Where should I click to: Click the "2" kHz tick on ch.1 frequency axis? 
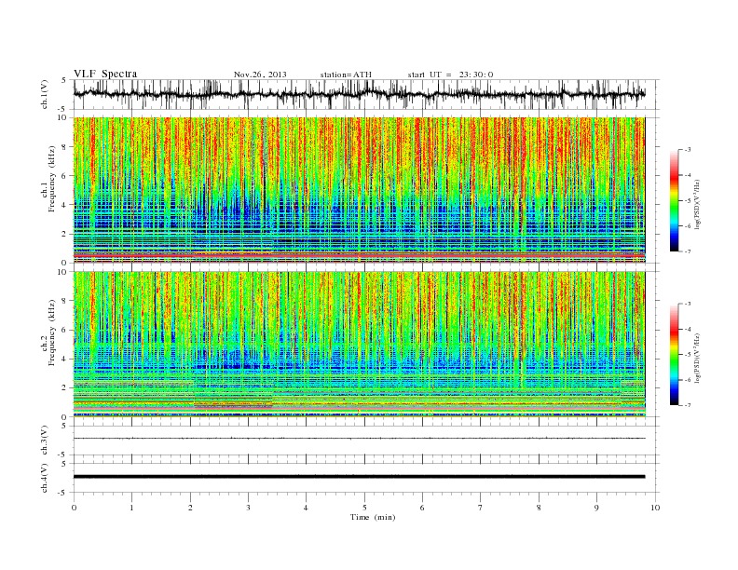(x=64, y=234)
